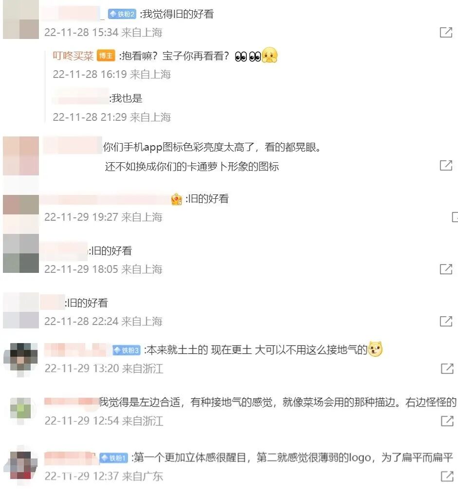Click share icon on 22-11-29 18:05 comment
This screenshot has height=498, width=458.
coord(446,269)
